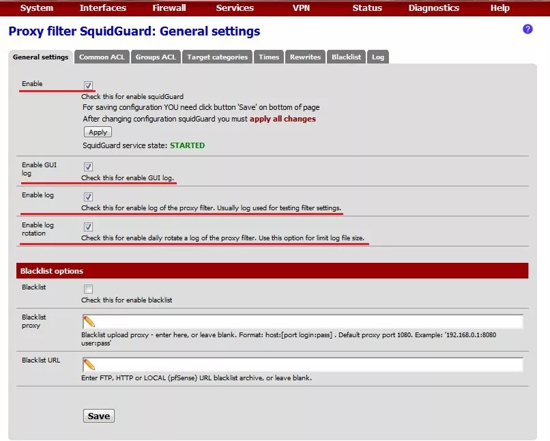The width and height of the screenshot is (550, 441).
Task: Open the System menu
Action: pos(36,8)
